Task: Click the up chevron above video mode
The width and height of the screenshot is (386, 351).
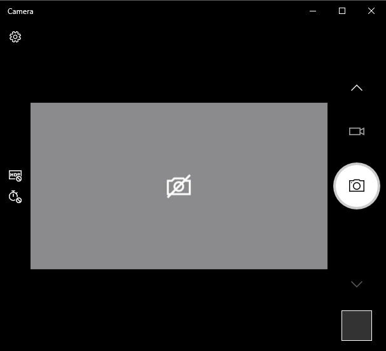Action: 356,88
